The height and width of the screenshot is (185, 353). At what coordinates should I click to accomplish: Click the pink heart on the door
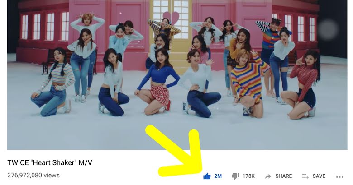171,18
